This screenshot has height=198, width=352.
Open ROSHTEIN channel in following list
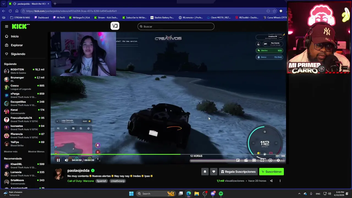(x=24, y=71)
